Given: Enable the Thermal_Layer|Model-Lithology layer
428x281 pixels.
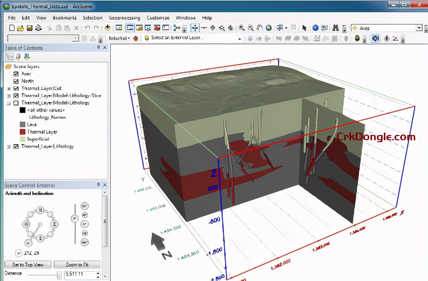Looking at the screenshot, I should (x=15, y=103).
